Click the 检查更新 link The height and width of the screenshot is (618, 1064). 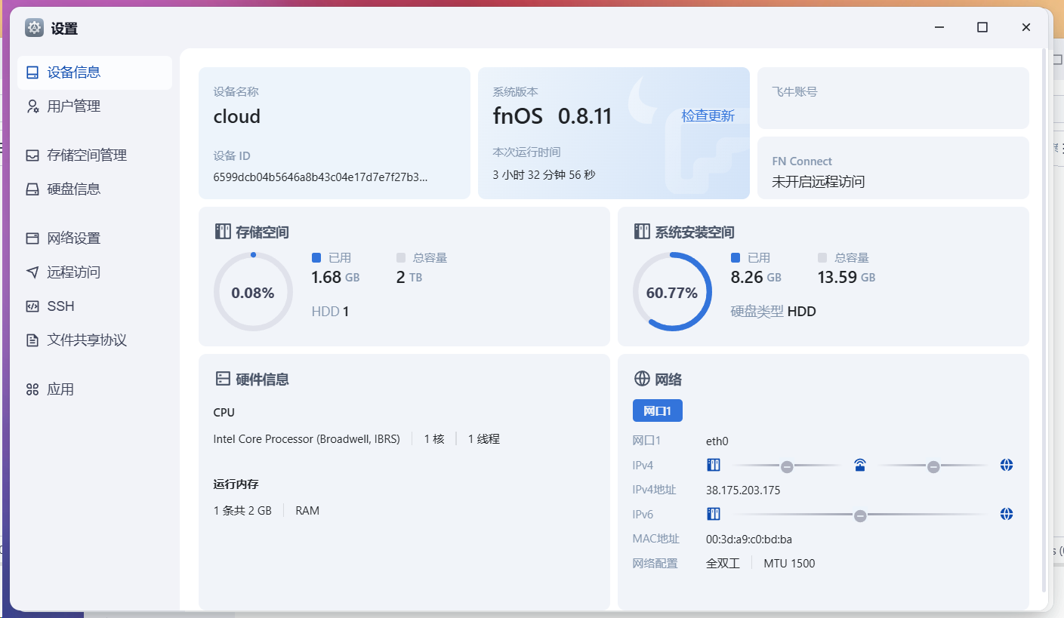tap(708, 115)
